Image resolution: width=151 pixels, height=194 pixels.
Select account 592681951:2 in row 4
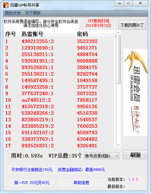coord(38,61)
